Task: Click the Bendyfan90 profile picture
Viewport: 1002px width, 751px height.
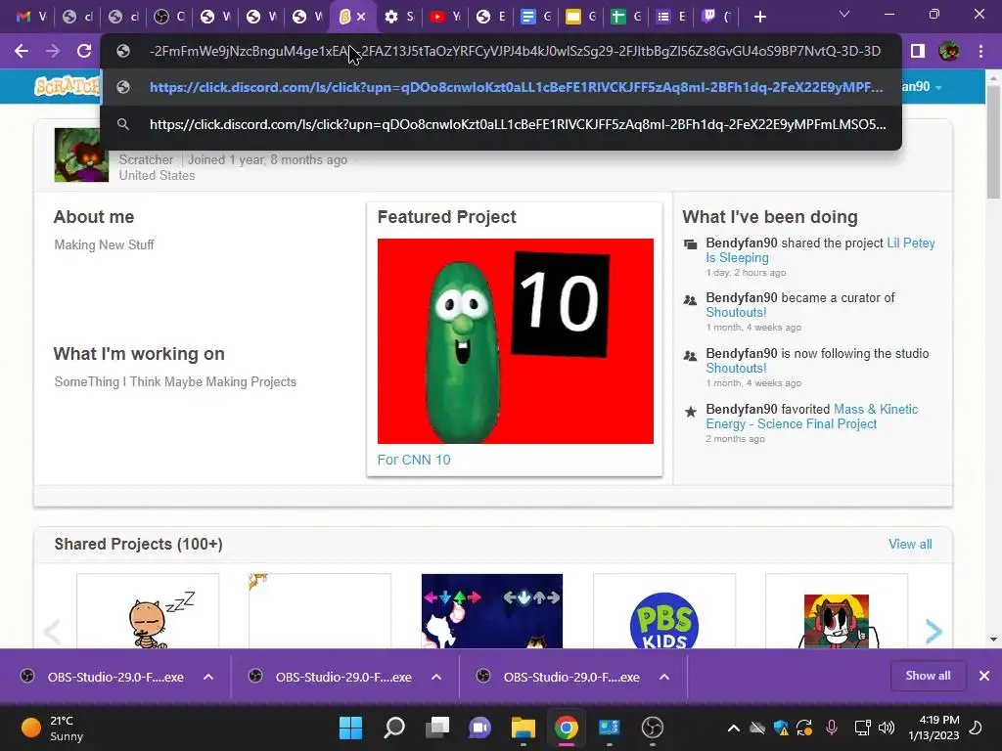Action: pyautogui.click(x=81, y=155)
